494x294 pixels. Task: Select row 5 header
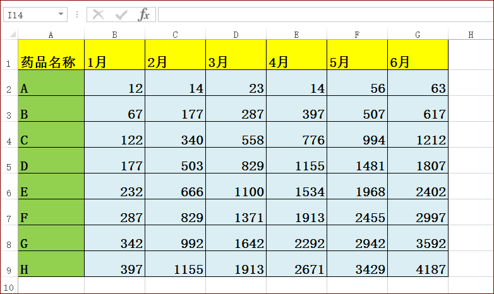coord(9,160)
